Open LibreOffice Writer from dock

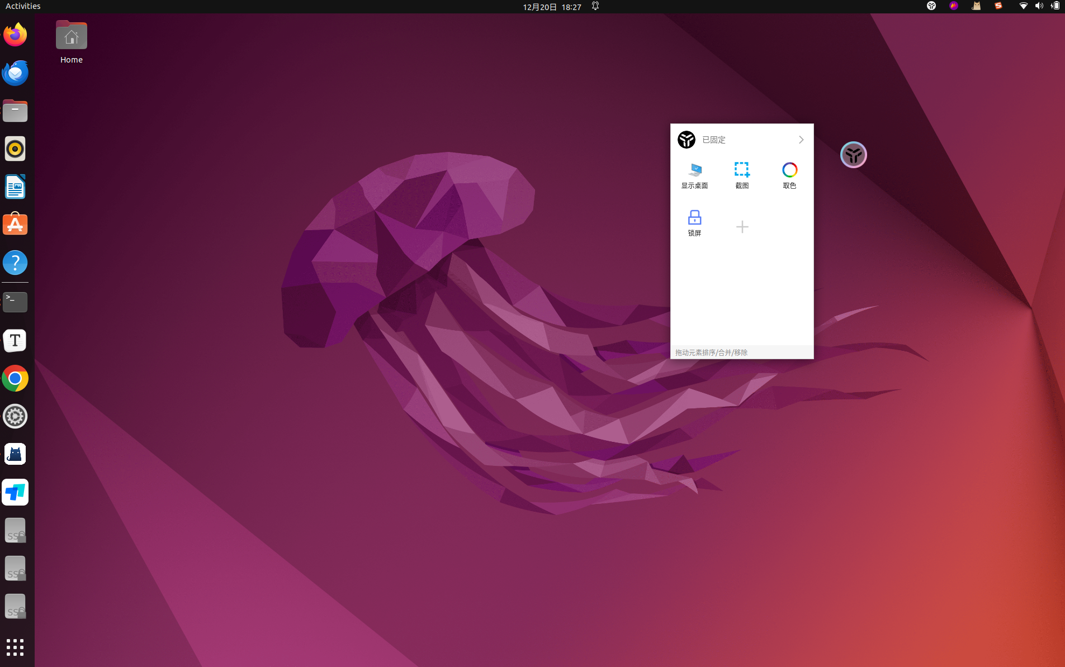[15, 187]
